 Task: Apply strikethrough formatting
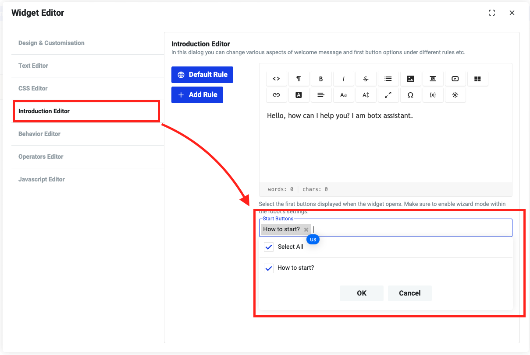tap(366, 79)
